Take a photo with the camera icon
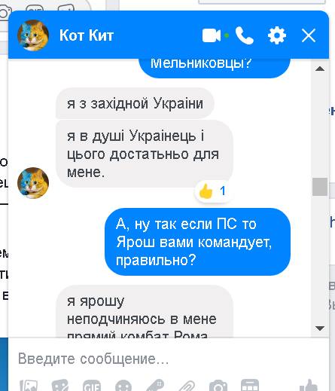Image resolution: width=335 pixels, height=391 pixels. point(218,386)
